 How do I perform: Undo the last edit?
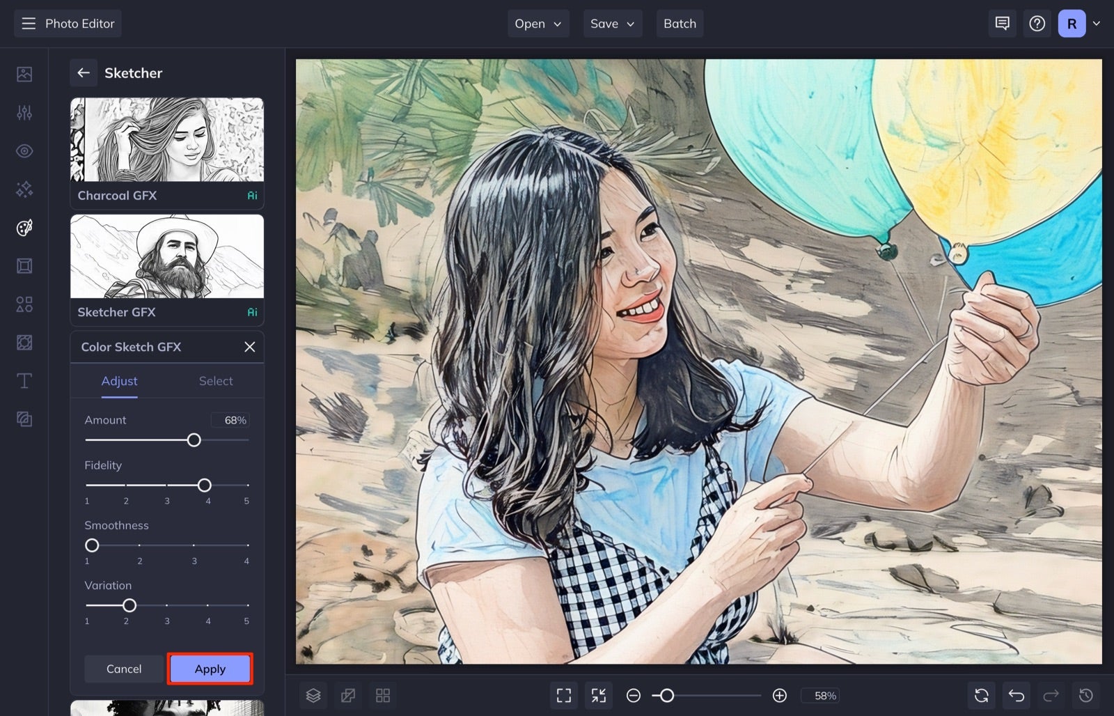[x=1015, y=695]
